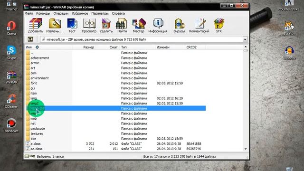
Task: Open the Opera desktop shortcut
Action: point(11,28)
